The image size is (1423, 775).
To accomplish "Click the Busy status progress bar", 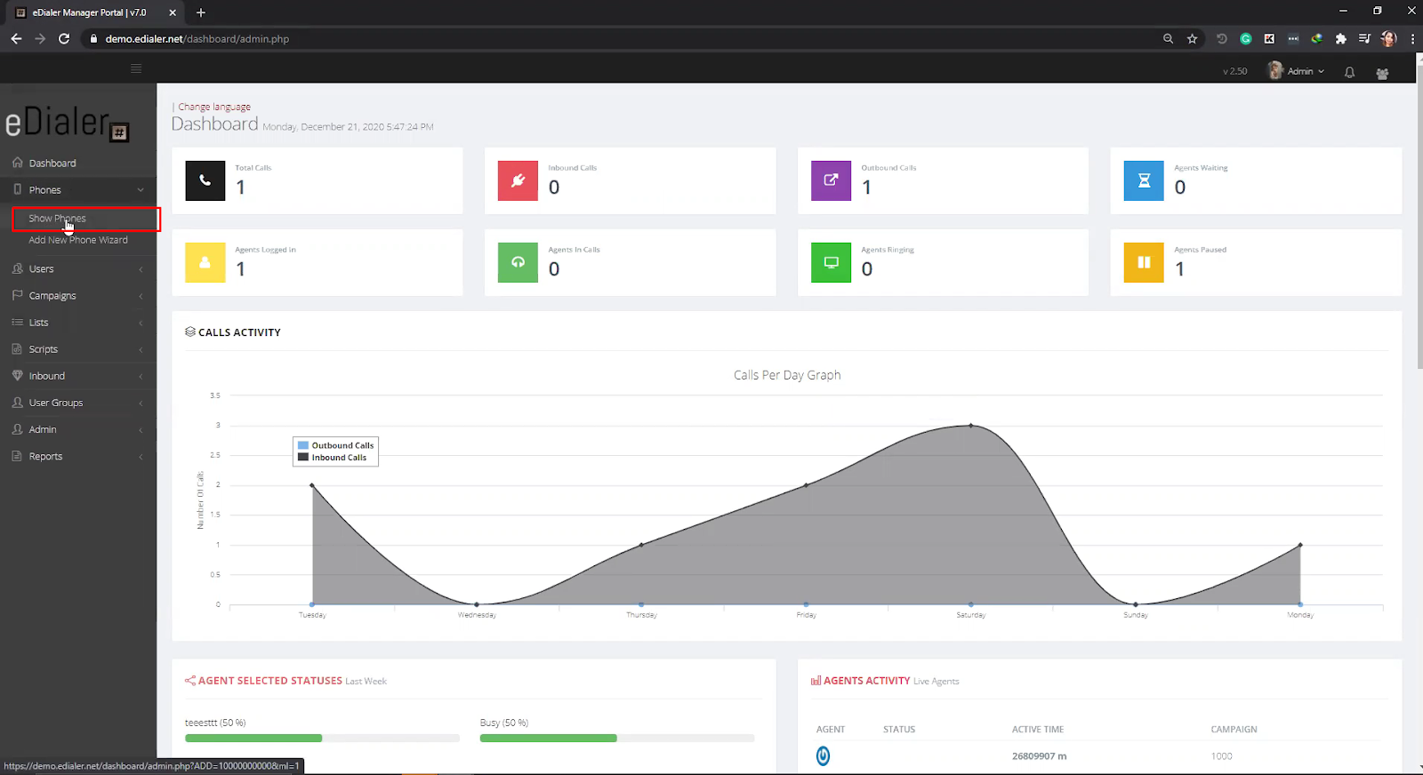I will pos(617,738).
